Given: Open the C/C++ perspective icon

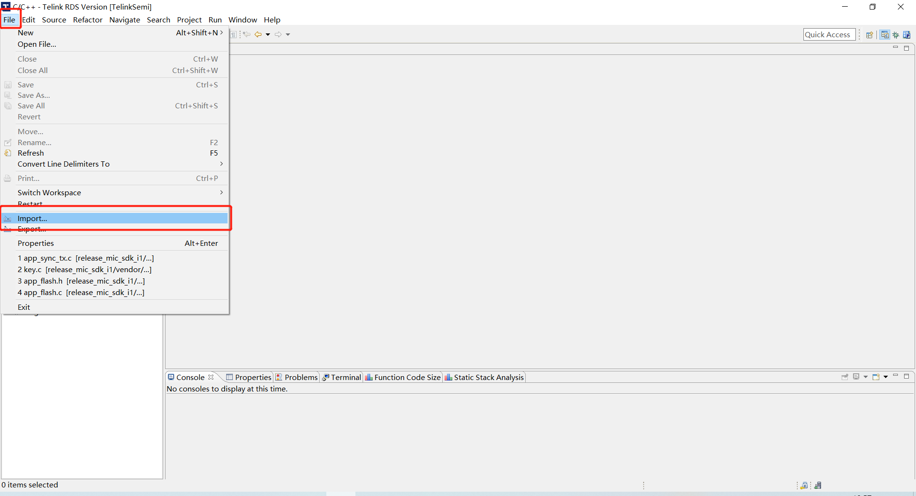Looking at the screenshot, I should [x=885, y=34].
